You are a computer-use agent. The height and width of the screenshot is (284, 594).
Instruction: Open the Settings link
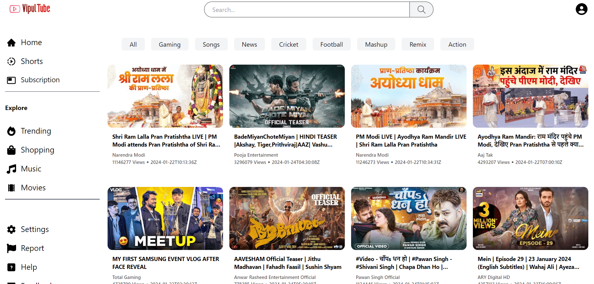(35, 229)
